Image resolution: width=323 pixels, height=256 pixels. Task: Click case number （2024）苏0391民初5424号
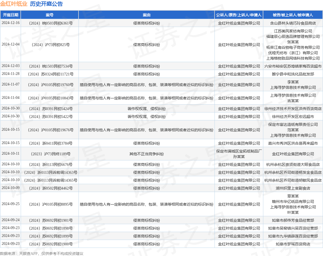click(50, 109)
